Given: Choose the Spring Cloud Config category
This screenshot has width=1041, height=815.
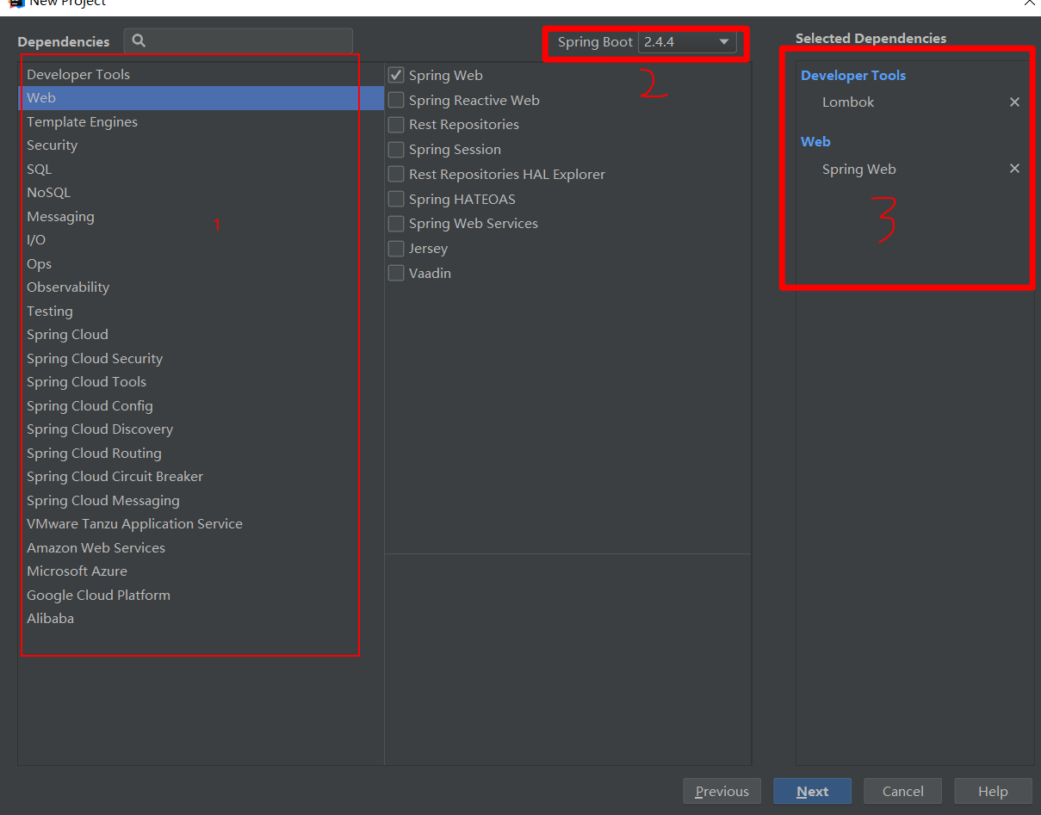Looking at the screenshot, I should point(201,405).
